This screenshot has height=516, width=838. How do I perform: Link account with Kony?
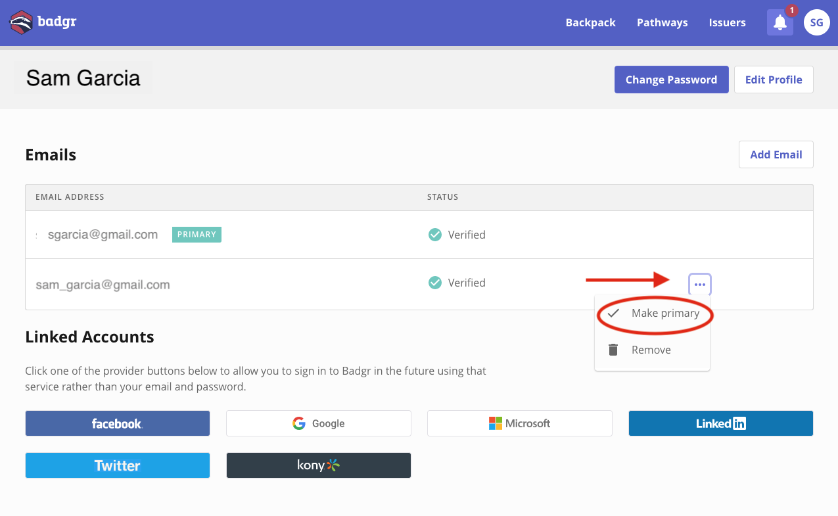(x=319, y=465)
